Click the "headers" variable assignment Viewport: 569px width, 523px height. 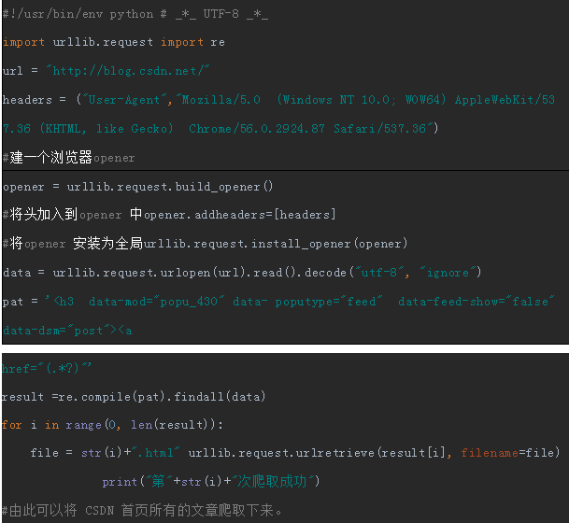(x=27, y=99)
